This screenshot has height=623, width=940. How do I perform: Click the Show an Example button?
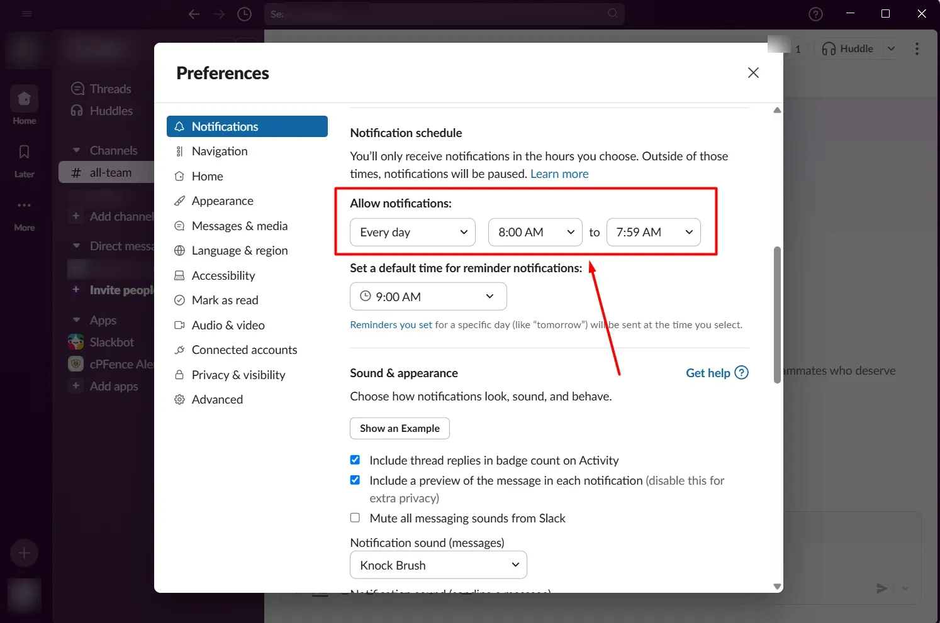(x=400, y=428)
